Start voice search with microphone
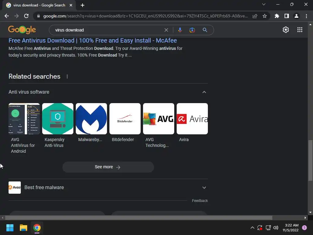Screen dimensions: 313x235 pos(180,30)
